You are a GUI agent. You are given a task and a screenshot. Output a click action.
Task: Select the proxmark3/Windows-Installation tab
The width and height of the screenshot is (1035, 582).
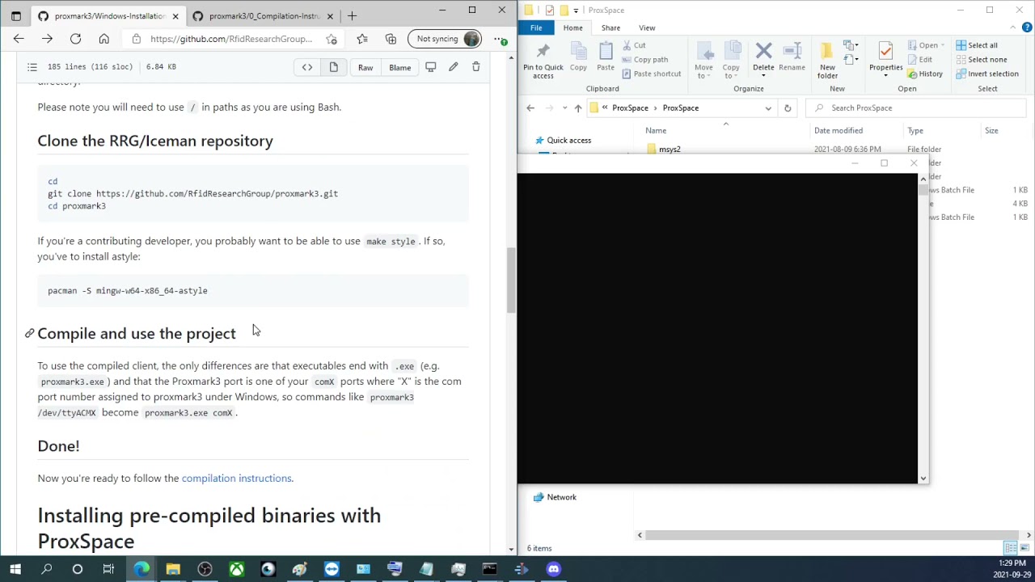point(108,15)
